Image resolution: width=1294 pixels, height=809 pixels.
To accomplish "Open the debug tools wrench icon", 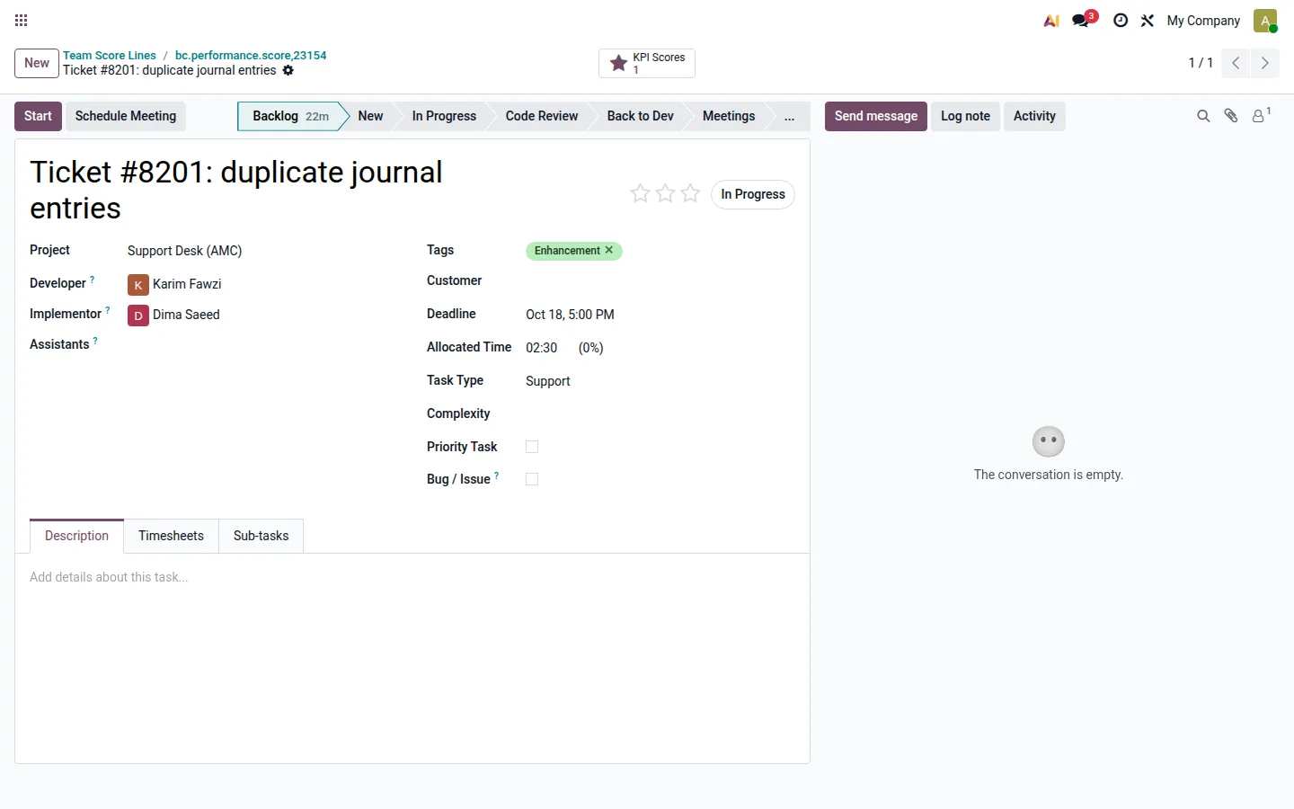I will click(x=1148, y=21).
